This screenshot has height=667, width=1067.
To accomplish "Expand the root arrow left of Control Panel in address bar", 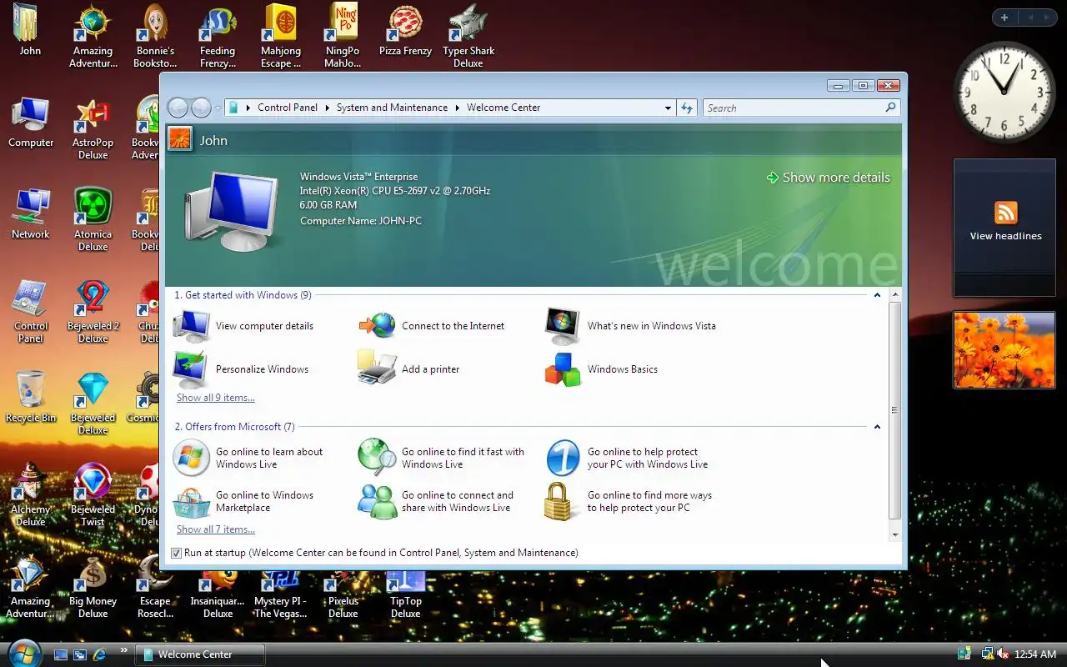I will (x=248, y=108).
